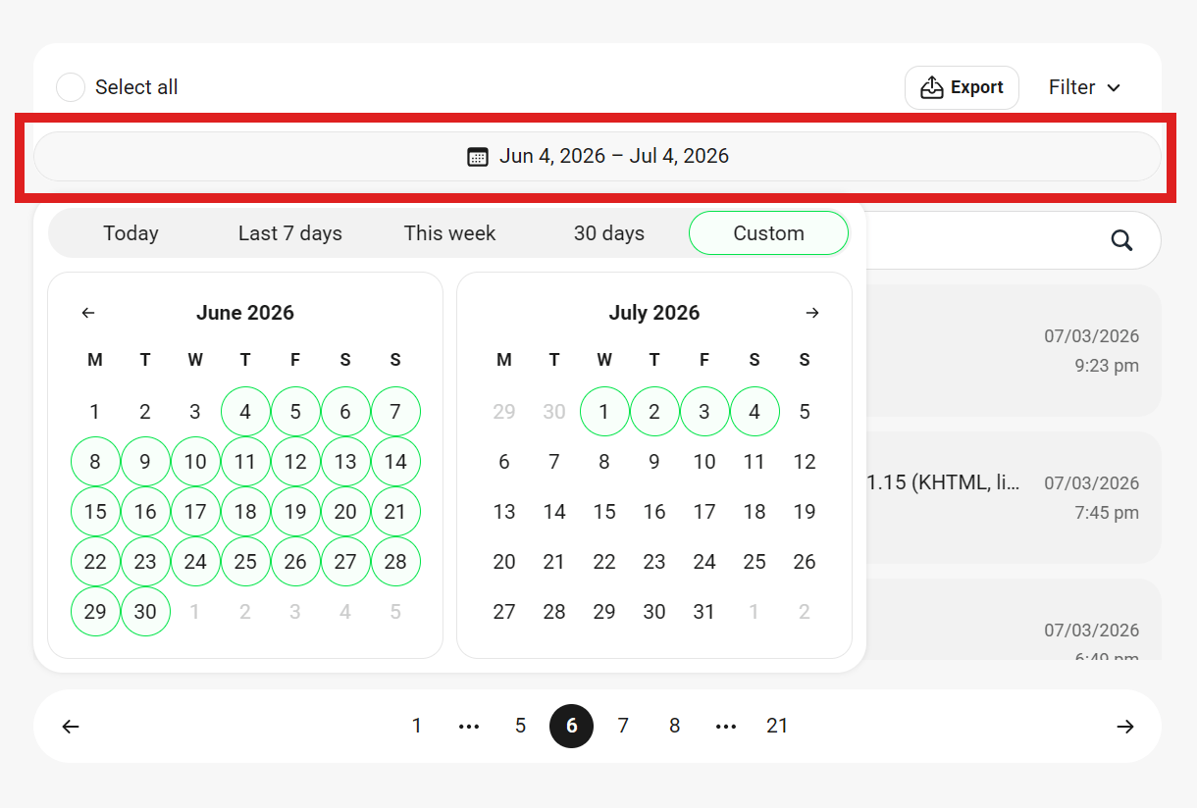Pick June 1 in the calendar
This screenshot has height=808, width=1197.
point(95,412)
